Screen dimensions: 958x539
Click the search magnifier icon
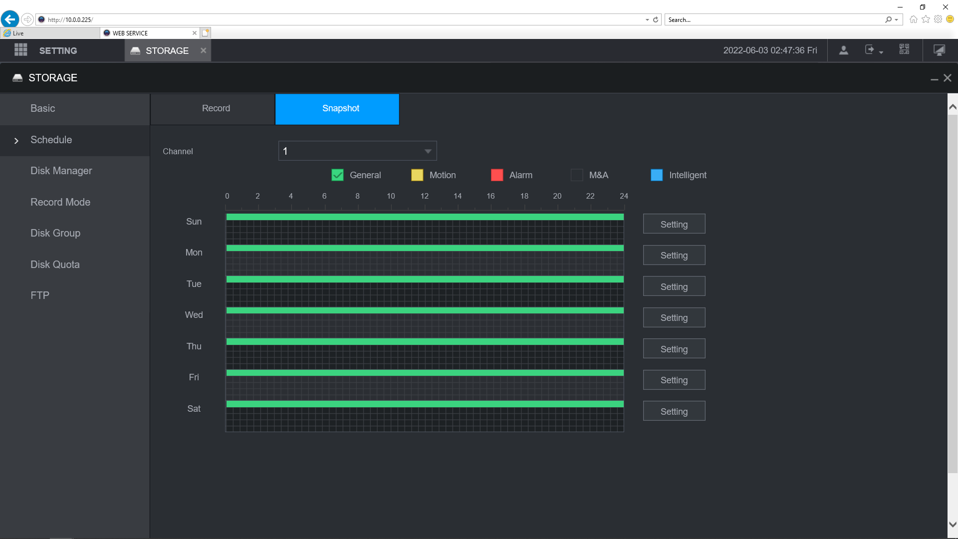tap(888, 20)
